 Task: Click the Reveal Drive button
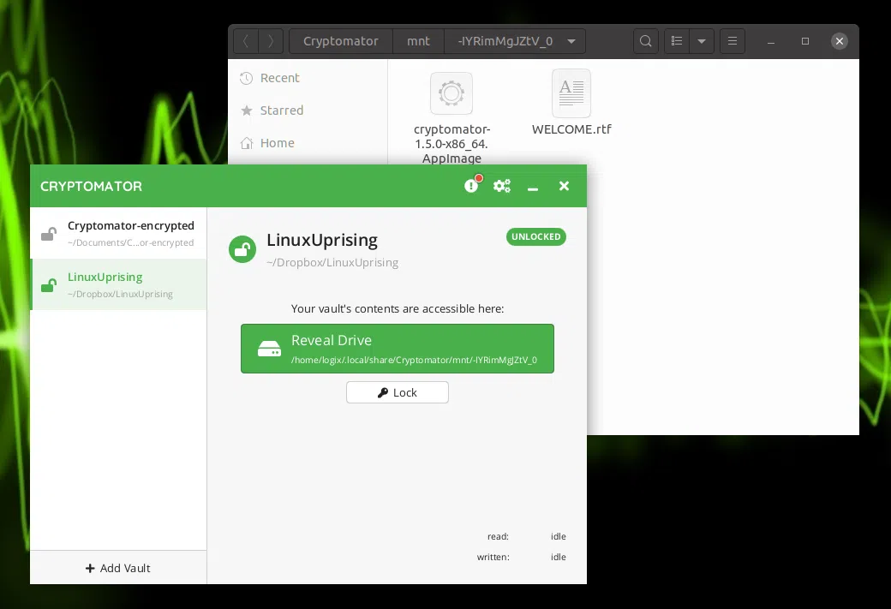pos(397,349)
